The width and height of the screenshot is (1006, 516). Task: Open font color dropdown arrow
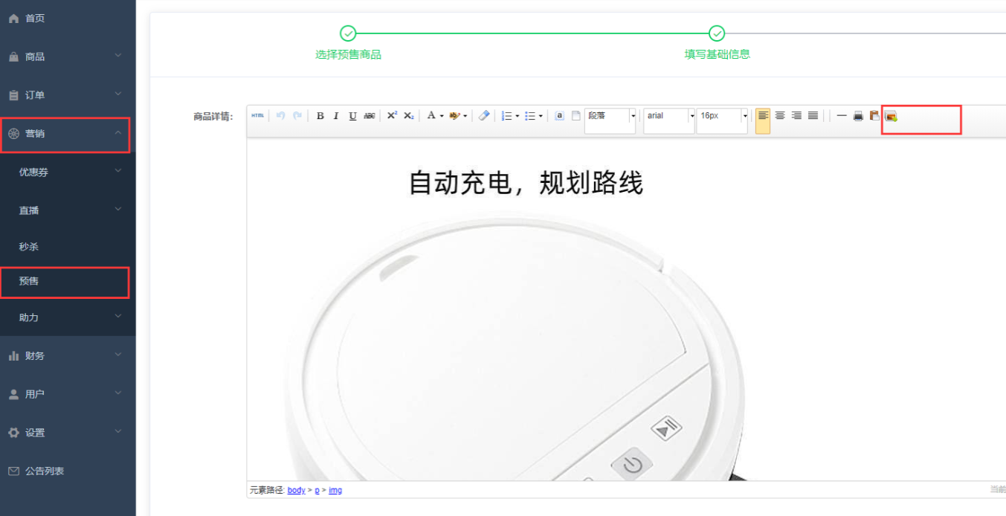(442, 116)
